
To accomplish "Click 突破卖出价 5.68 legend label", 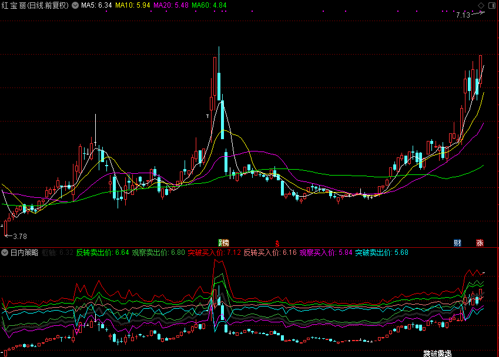I will click(381, 252).
